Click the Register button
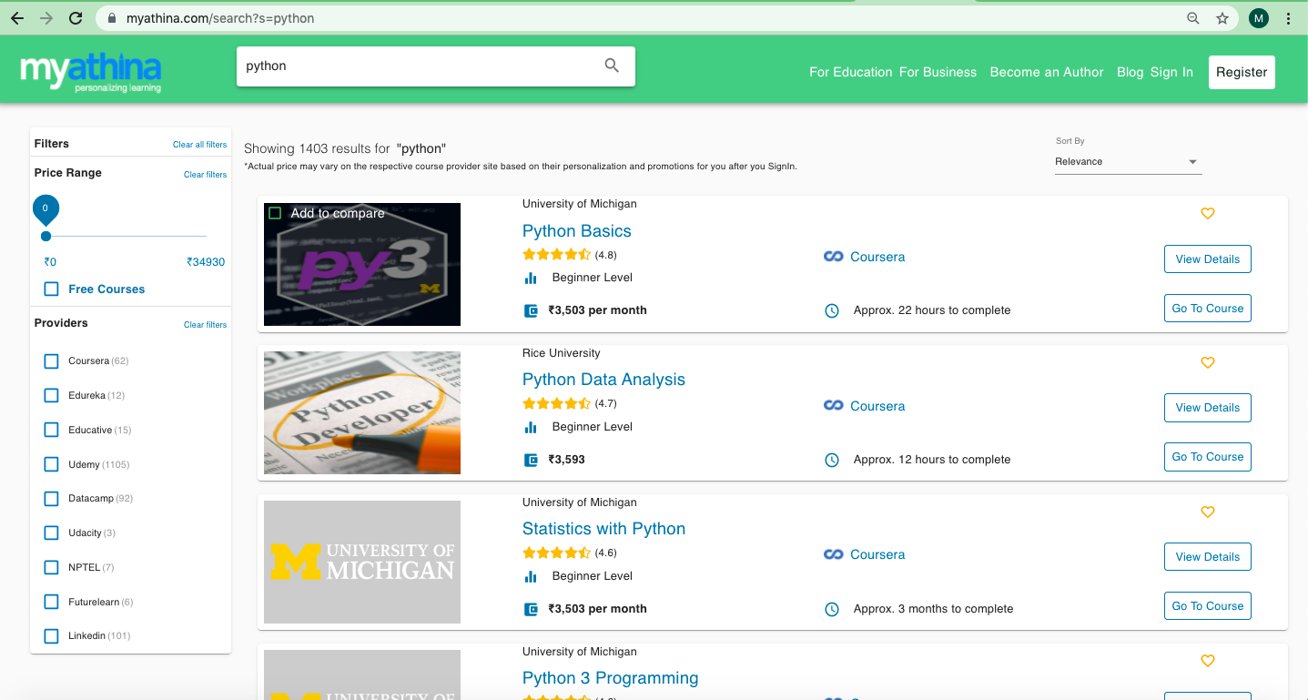This screenshot has height=700, width=1308. coord(1242,72)
